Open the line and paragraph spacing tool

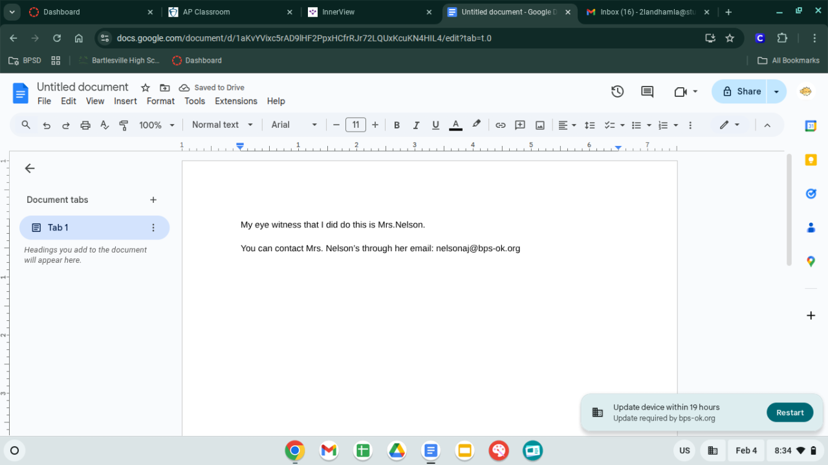590,125
